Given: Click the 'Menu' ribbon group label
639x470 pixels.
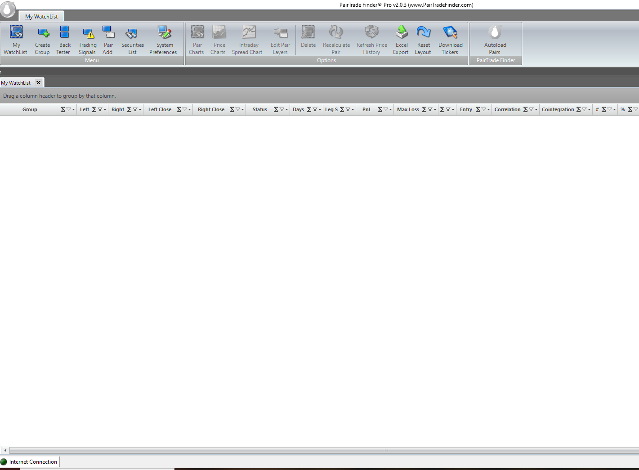Looking at the screenshot, I should (92, 60).
